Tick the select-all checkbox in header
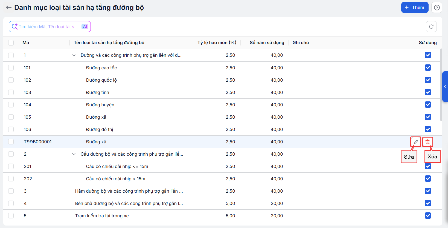Image resolution: width=448 pixels, height=228 pixels. pos(11,43)
